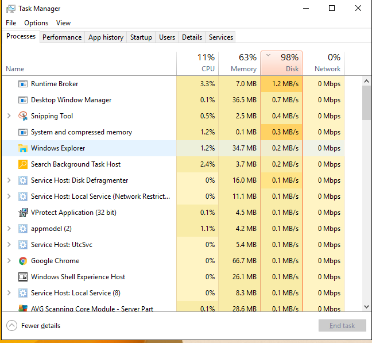Expand Service Host: Local Service (8)
Image resolution: width=372 pixels, height=343 pixels.
tap(9, 292)
